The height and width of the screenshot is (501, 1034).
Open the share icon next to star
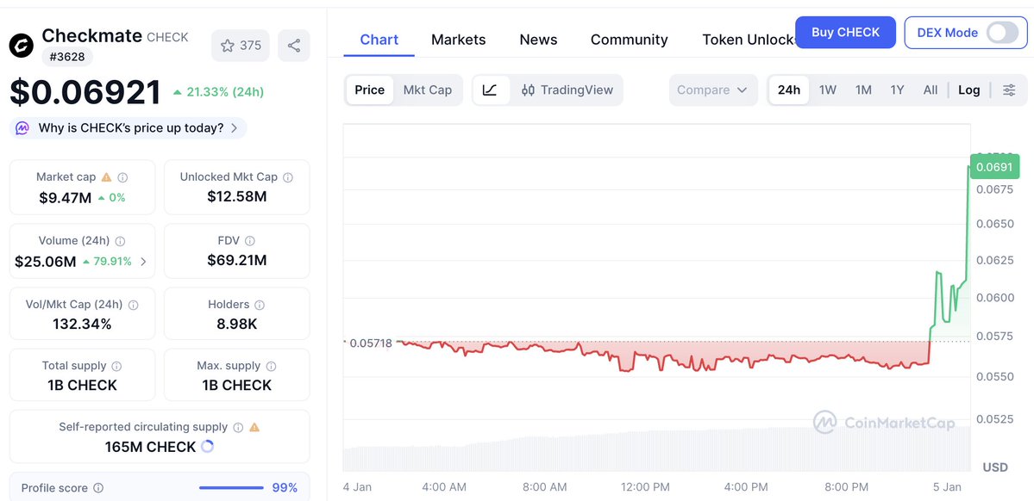click(x=293, y=45)
